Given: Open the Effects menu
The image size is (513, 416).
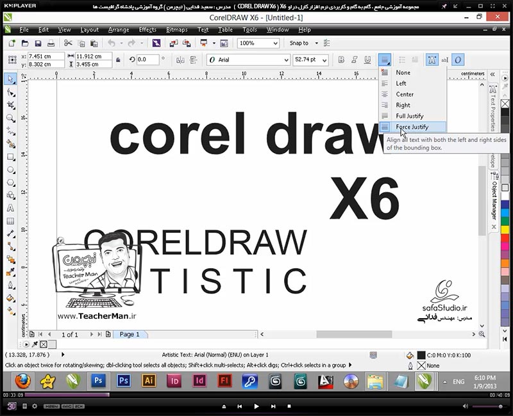Looking at the screenshot, I should tap(147, 29).
